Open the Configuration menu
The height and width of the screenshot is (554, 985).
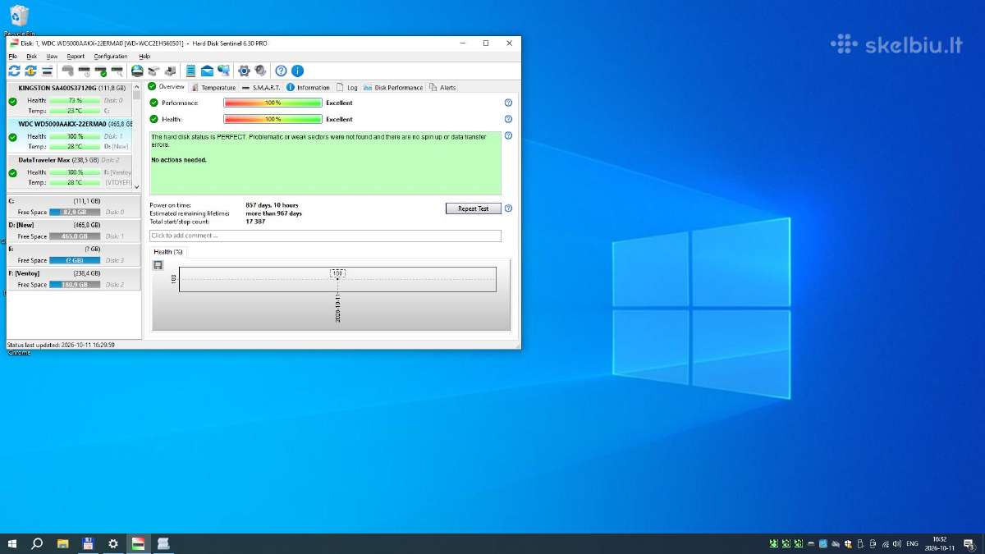111,57
